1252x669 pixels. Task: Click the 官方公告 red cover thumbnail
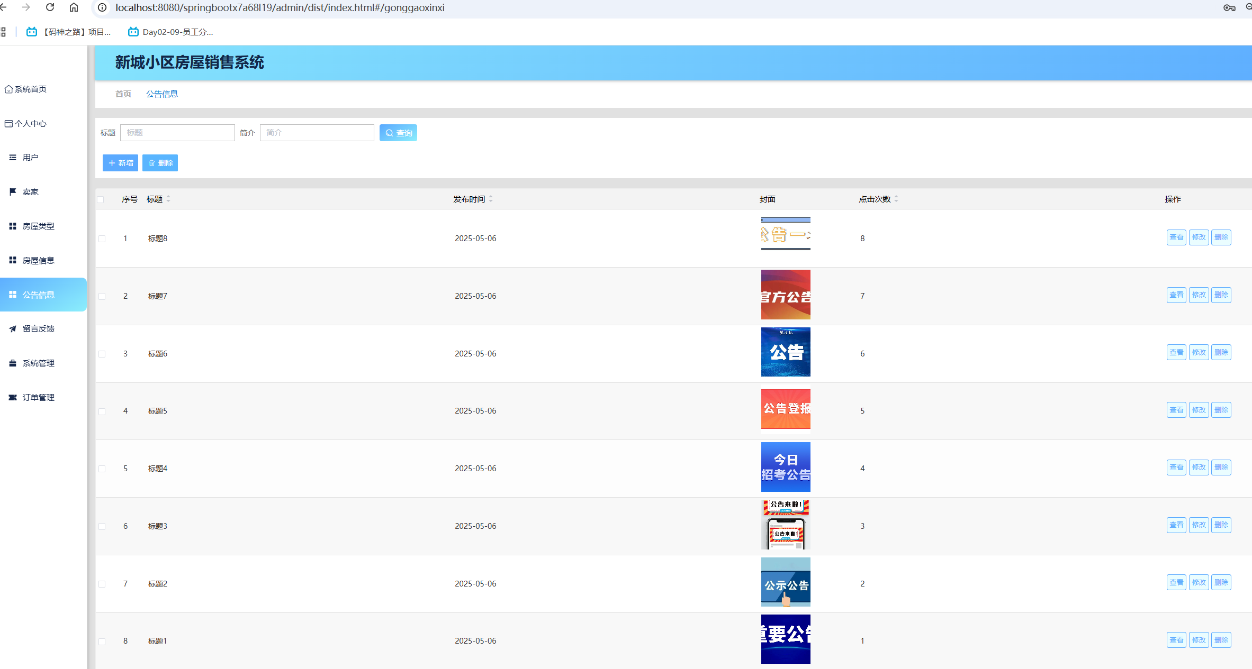point(785,295)
